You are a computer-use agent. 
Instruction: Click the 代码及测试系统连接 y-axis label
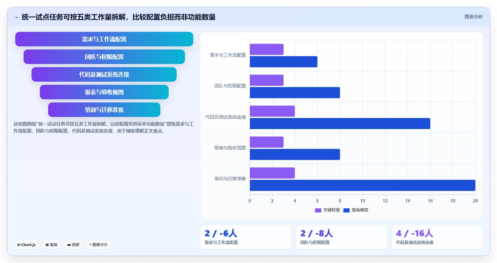click(225, 117)
